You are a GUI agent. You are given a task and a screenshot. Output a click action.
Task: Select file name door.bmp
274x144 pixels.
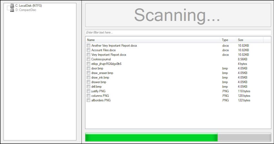point(97,68)
